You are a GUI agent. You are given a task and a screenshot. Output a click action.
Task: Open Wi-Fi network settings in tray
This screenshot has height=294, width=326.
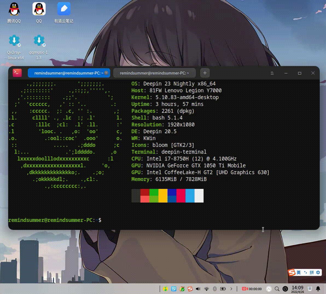(x=206, y=289)
